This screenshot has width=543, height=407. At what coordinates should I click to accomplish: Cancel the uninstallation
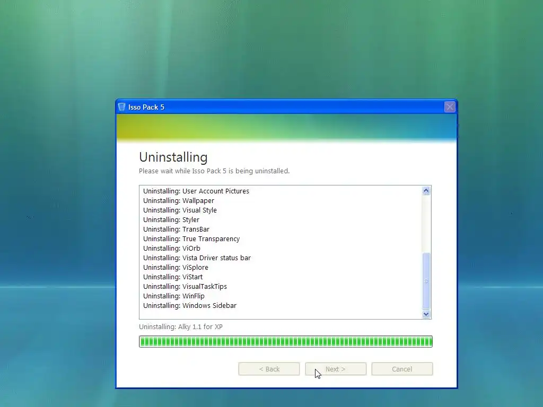click(x=402, y=369)
